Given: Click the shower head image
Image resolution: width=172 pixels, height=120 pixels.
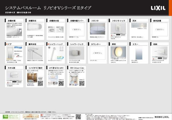Looking at the screenshot, I should pos(53,53).
